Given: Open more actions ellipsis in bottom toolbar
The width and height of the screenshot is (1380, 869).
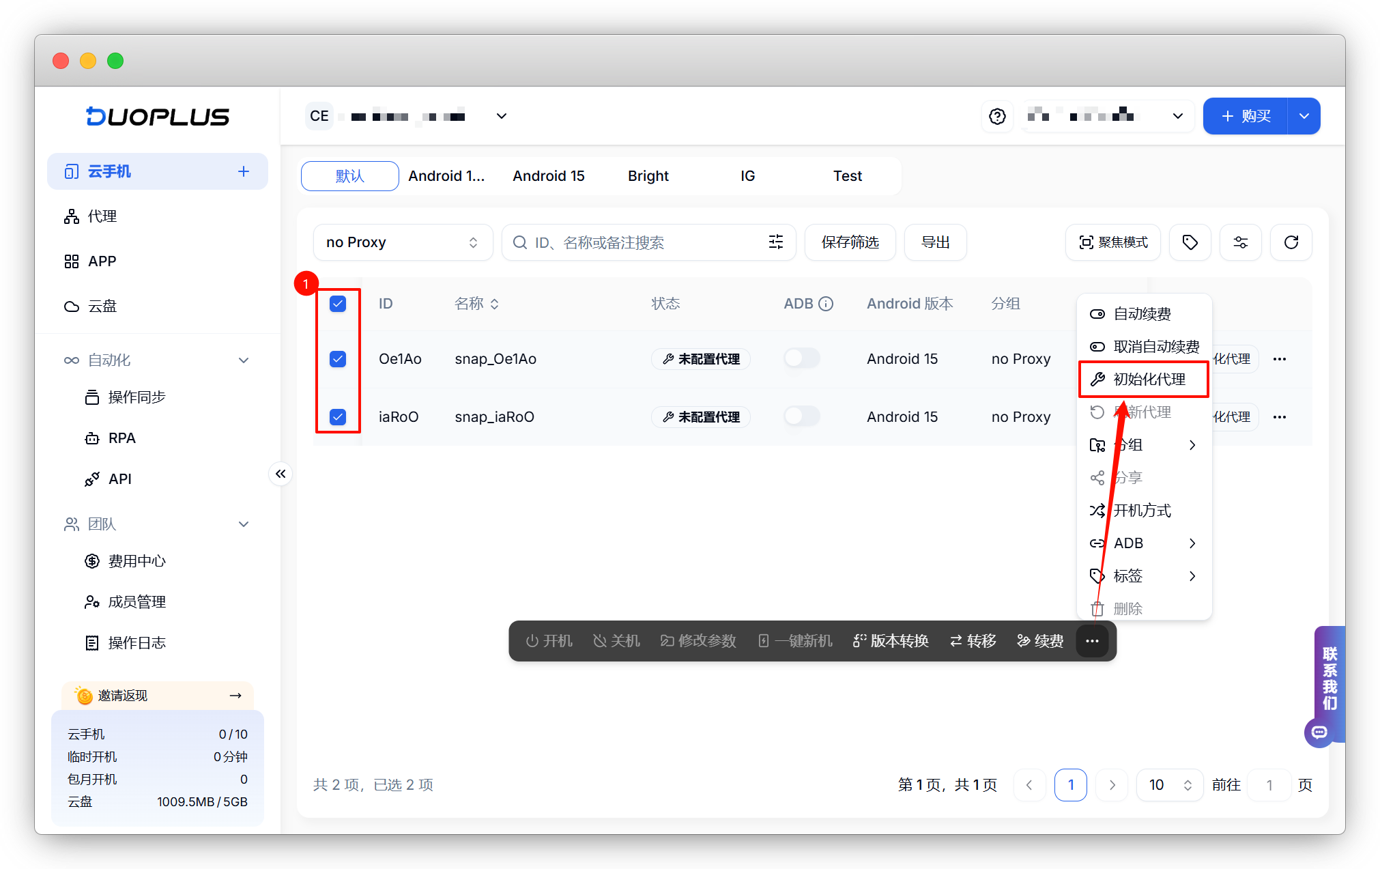Looking at the screenshot, I should point(1092,641).
